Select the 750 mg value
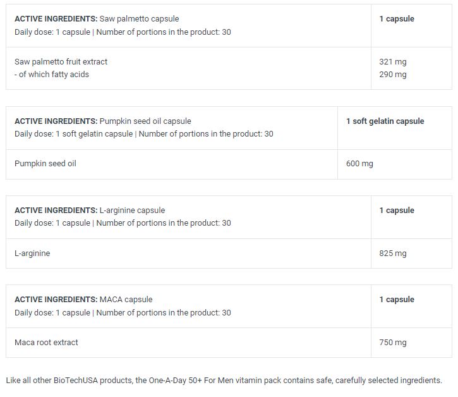This screenshot has height=397, width=458. tap(392, 343)
